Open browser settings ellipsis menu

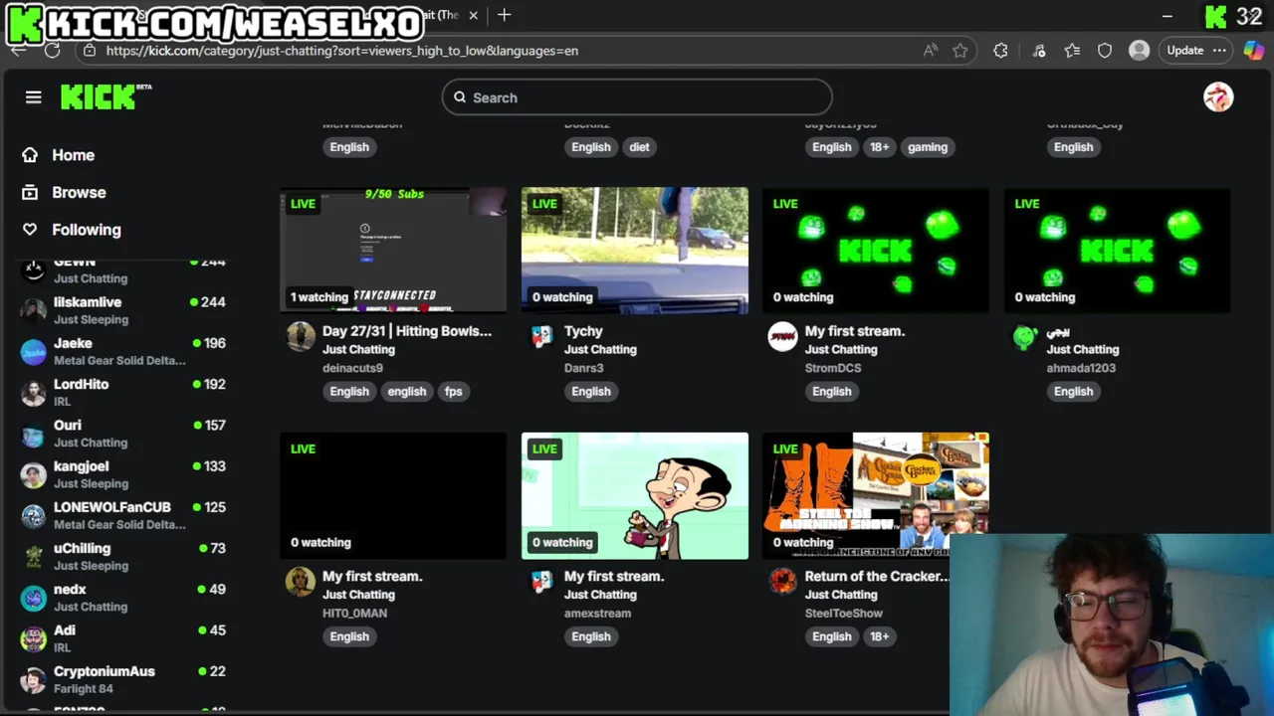1219,51
